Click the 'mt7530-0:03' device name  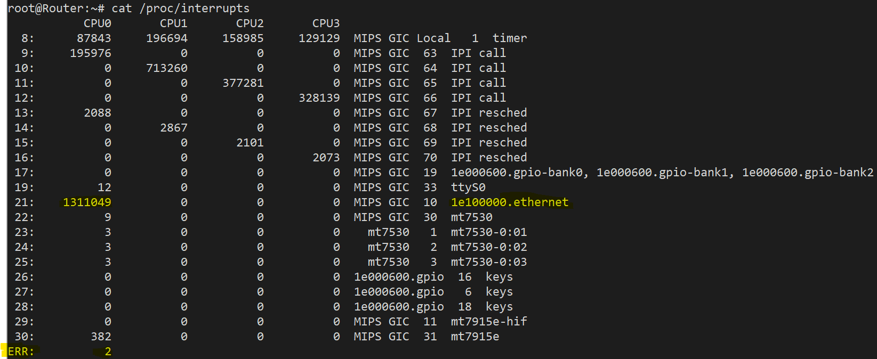click(489, 262)
